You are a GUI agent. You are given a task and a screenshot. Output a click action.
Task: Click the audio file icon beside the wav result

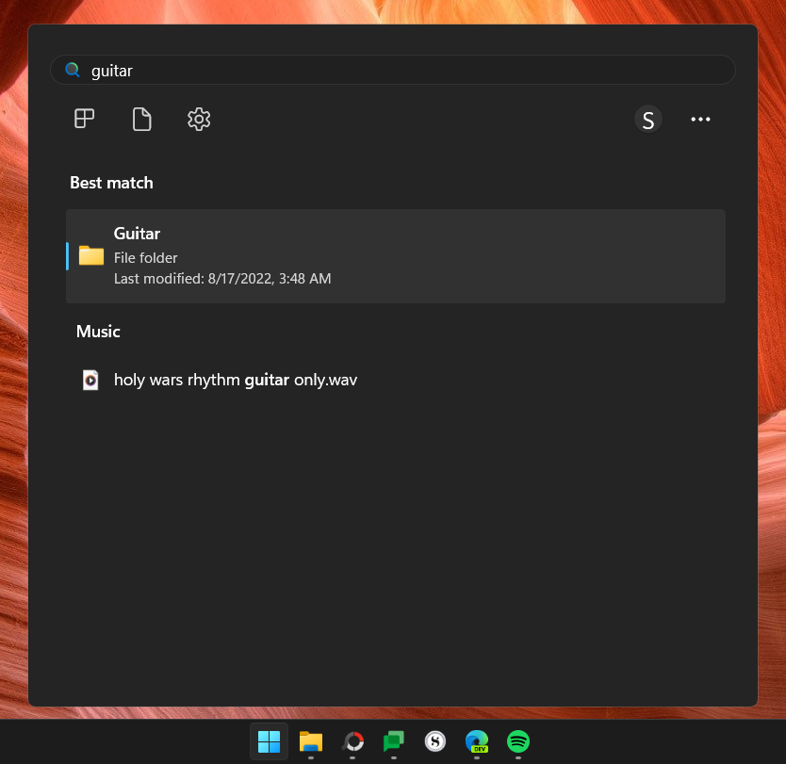tap(90, 380)
